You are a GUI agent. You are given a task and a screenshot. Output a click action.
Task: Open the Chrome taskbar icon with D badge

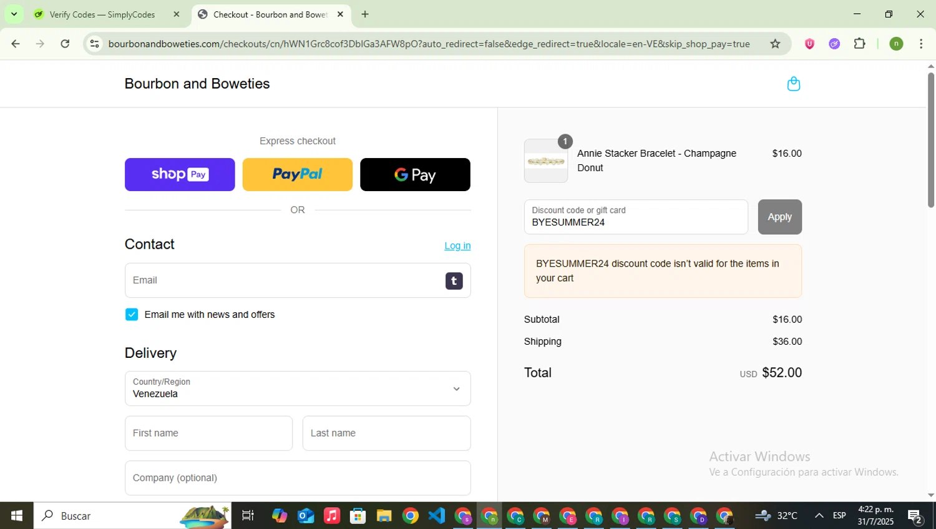tap(698, 516)
